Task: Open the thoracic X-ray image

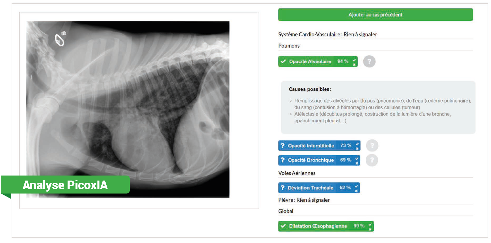Action: [128, 109]
